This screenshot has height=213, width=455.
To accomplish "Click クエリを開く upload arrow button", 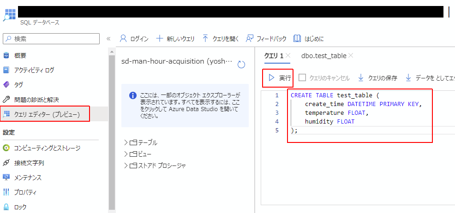I will tap(220, 39).
